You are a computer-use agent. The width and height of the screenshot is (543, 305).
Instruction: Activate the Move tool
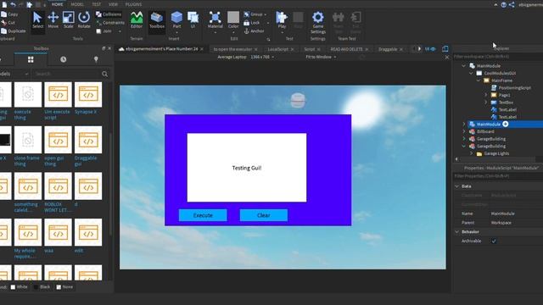[53, 20]
